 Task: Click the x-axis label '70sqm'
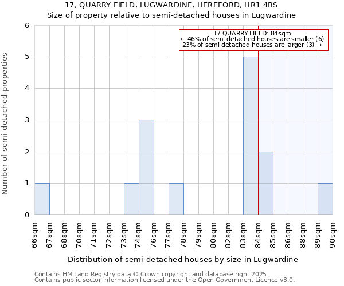pyautogui.click(x=80, y=235)
